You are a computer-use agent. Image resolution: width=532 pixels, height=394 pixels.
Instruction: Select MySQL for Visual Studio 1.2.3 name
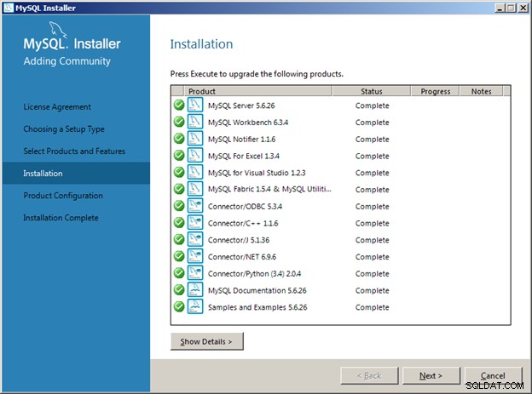[257, 173]
